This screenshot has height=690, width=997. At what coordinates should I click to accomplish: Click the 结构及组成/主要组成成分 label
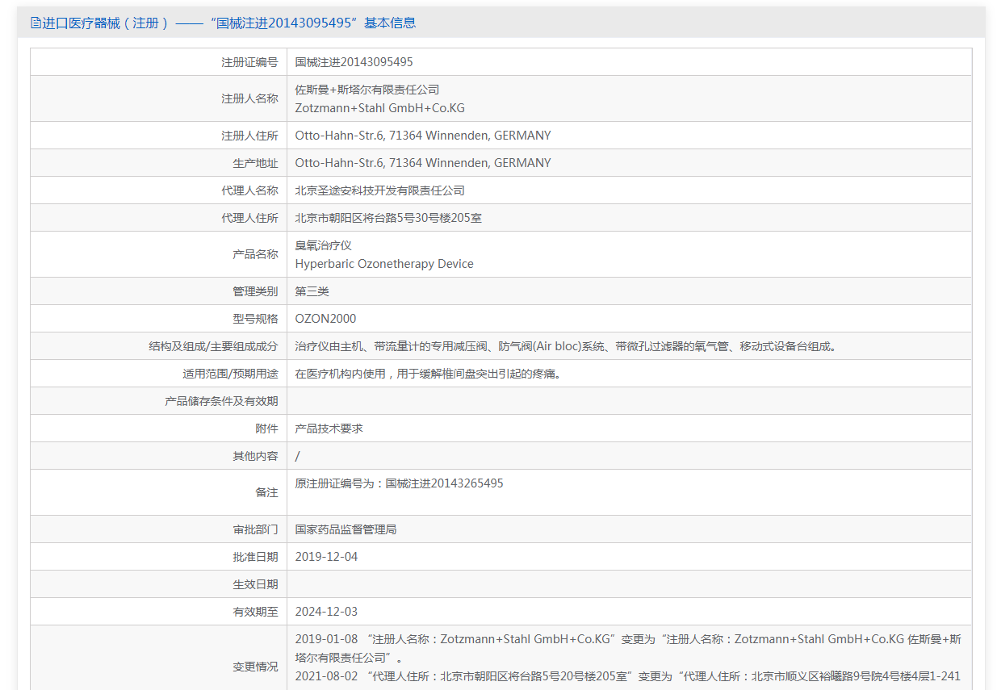(x=214, y=346)
